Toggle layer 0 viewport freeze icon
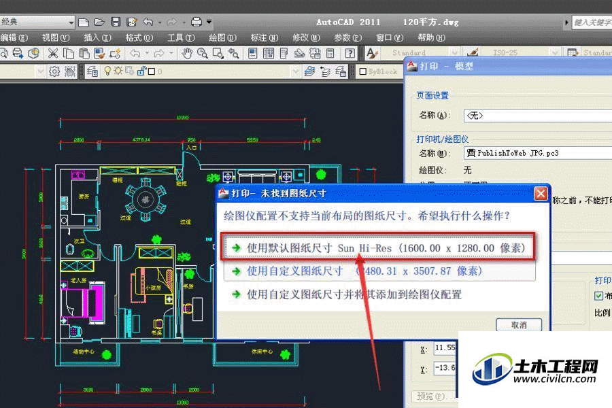 tap(130, 71)
